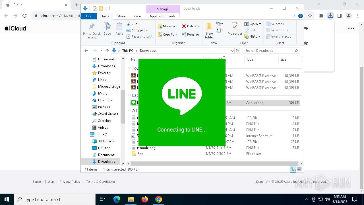Select OneDrive in navigation pane

coord(105,100)
